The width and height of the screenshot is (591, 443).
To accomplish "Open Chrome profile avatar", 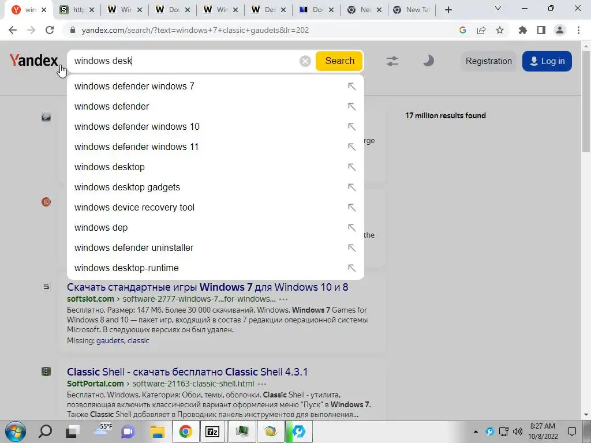I will coord(560,30).
